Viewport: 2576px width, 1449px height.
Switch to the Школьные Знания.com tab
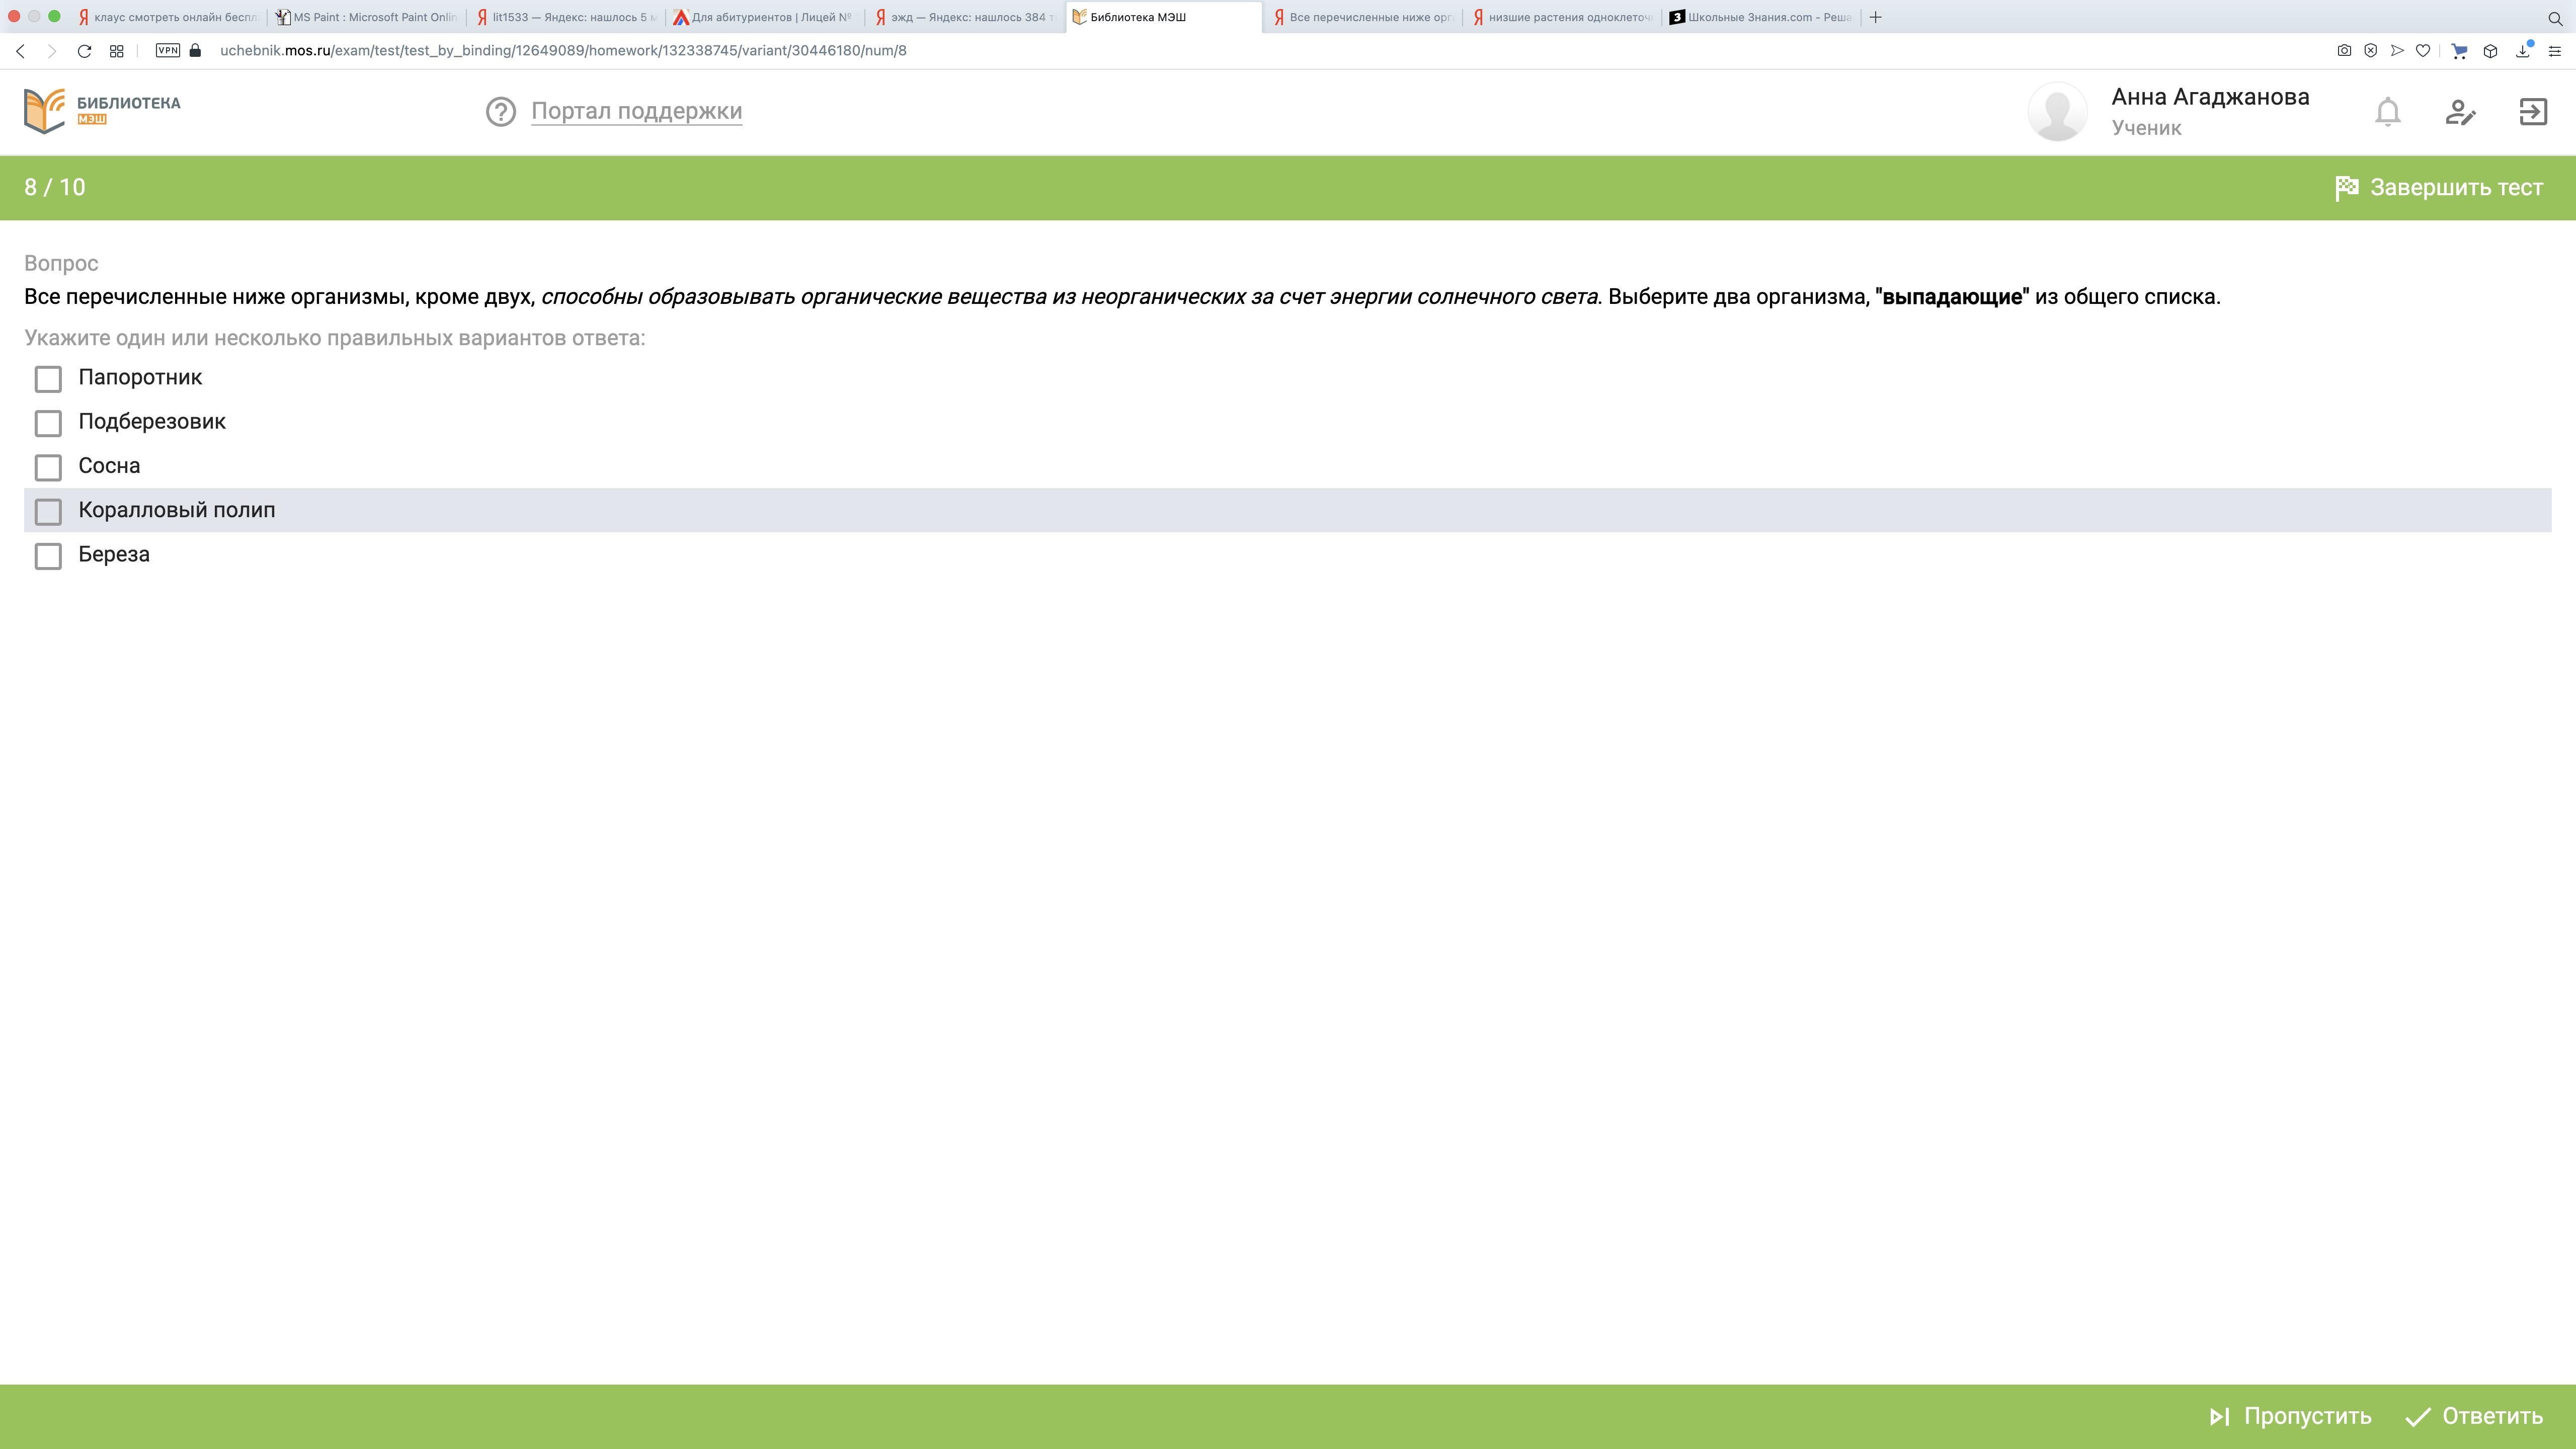[x=1760, y=17]
